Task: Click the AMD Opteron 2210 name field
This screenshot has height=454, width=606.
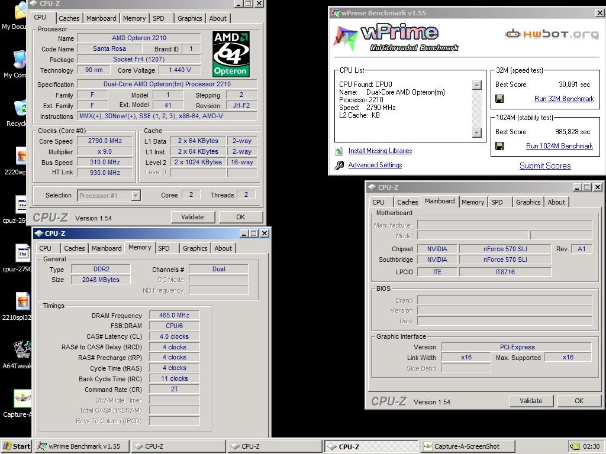Action: point(138,38)
